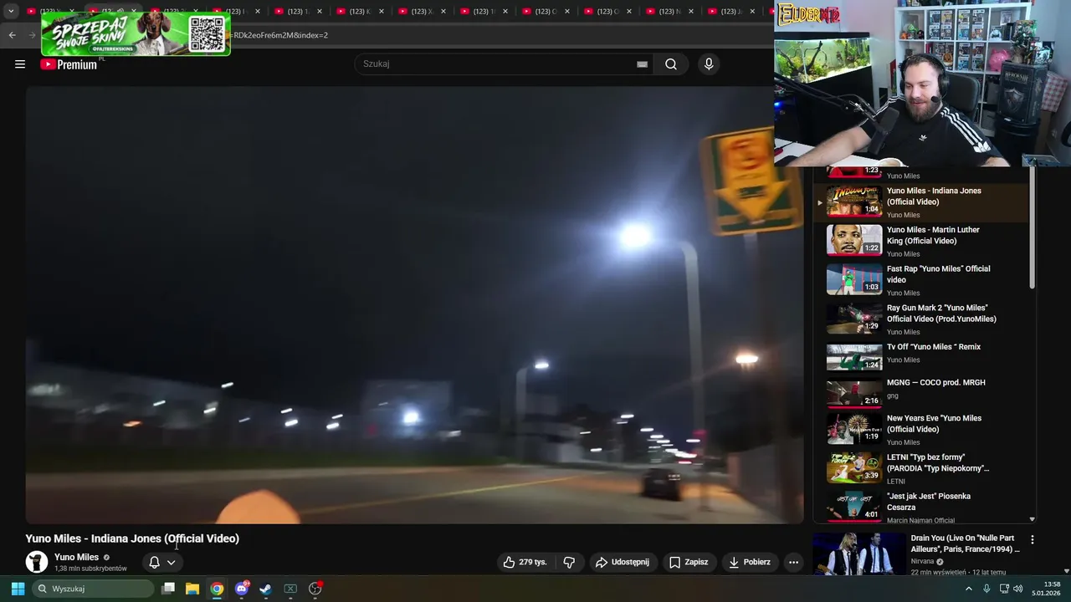Play Ray Gun Mark 2 video thumbnail
This screenshot has height=602, width=1071.
pos(854,318)
